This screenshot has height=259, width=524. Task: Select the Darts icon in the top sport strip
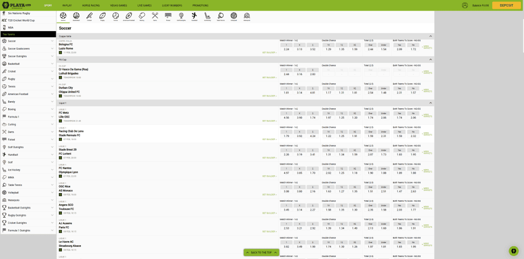click(x=155, y=15)
